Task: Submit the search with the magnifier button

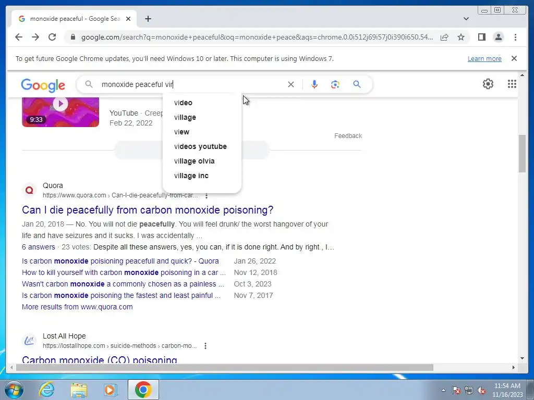Action: tap(357, 84)
